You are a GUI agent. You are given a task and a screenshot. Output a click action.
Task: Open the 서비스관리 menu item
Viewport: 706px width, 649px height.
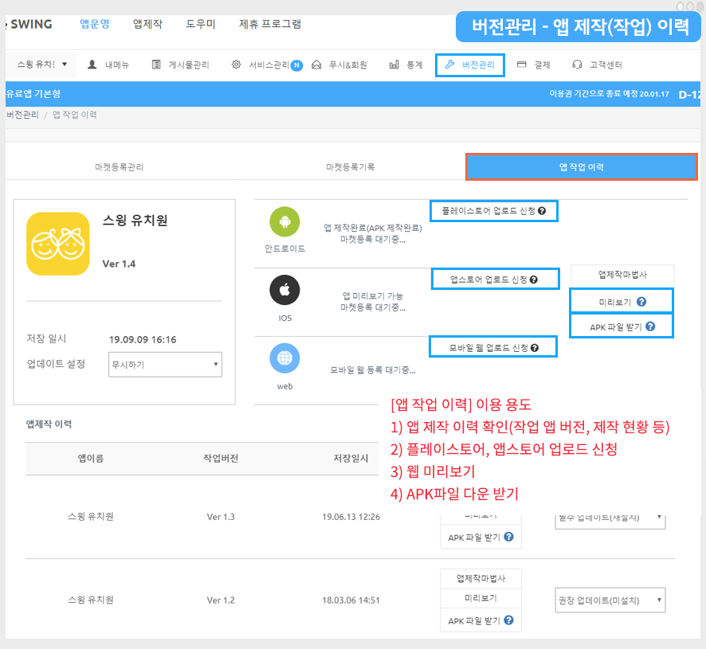click(266, 65)
